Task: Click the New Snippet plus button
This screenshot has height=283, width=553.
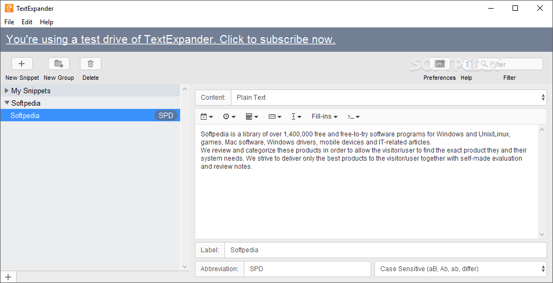Action: click(22, 64)
